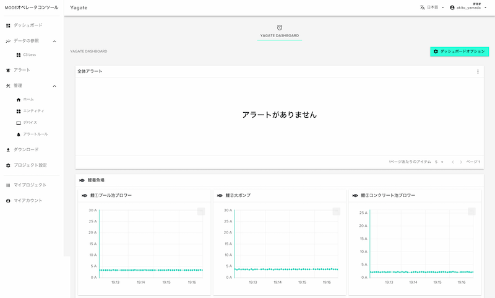The image size is (495, 298).
Task: Open options on 鯉①プール池ブロワー chart
Action: [200, 211]
